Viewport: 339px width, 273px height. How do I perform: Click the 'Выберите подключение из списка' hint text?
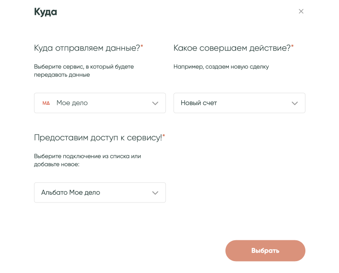pyautogui.click(x=87, y=160)
